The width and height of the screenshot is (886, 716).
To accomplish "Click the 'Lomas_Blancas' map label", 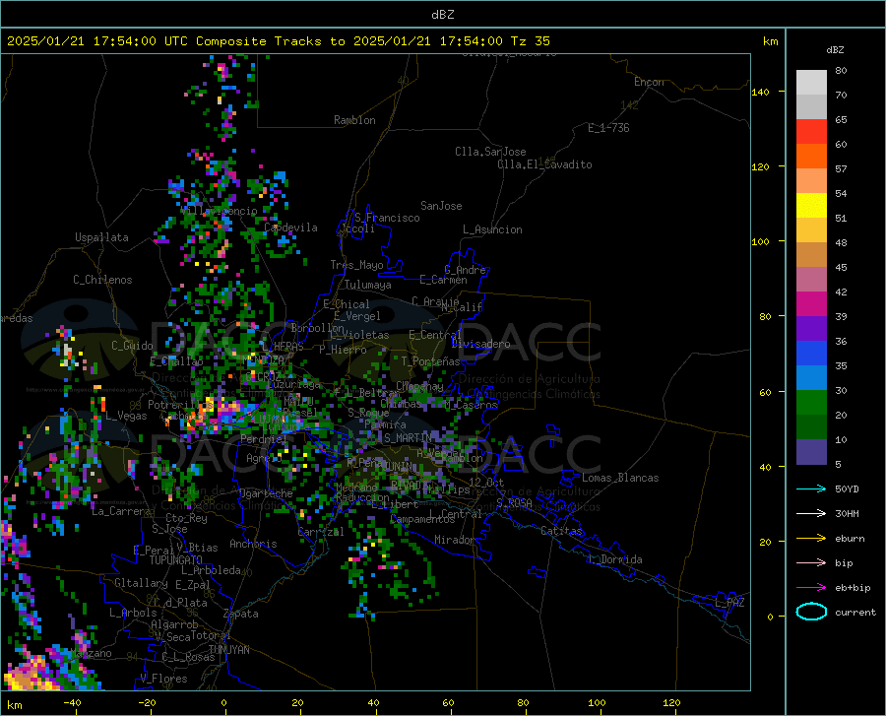I will [x=620, y=478].
